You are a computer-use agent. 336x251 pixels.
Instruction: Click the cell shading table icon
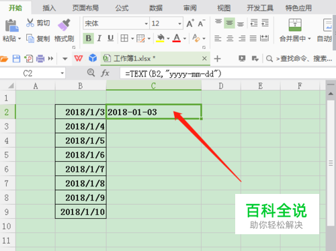click(140, 38)
